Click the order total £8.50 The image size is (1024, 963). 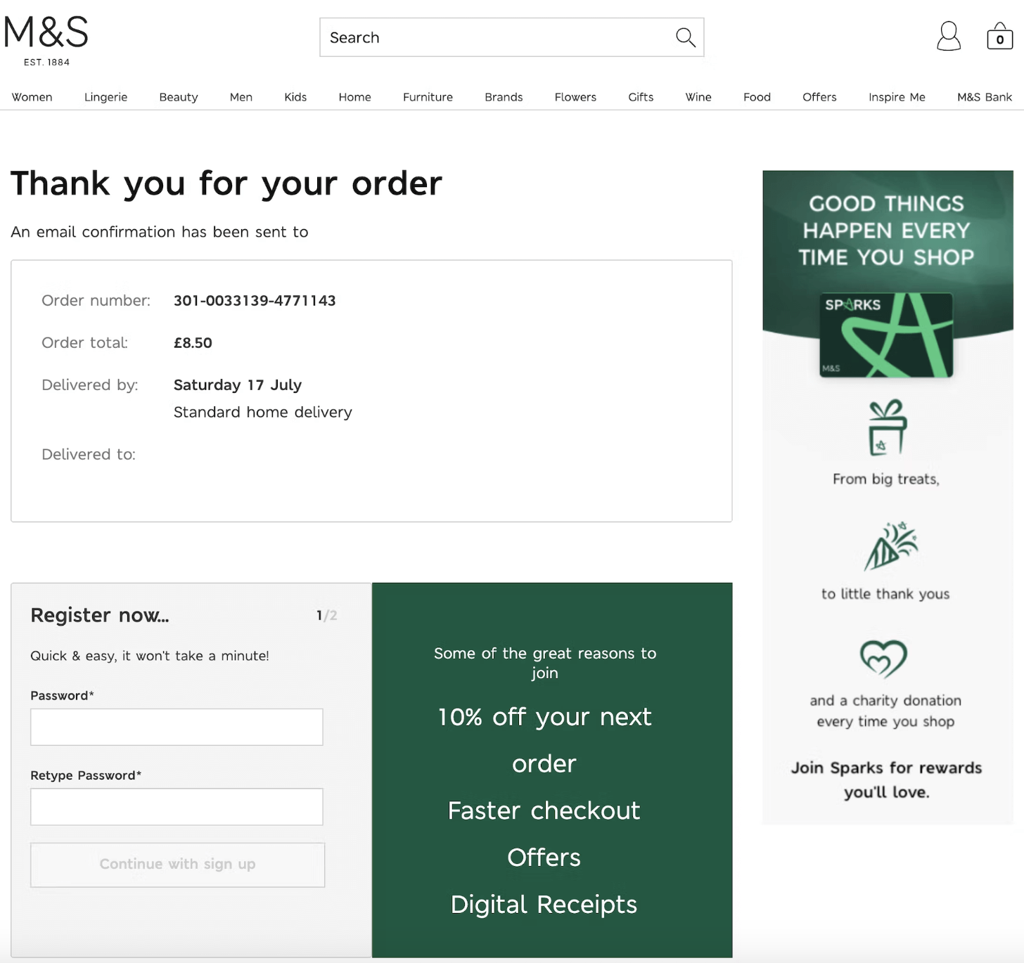(193, 343)
